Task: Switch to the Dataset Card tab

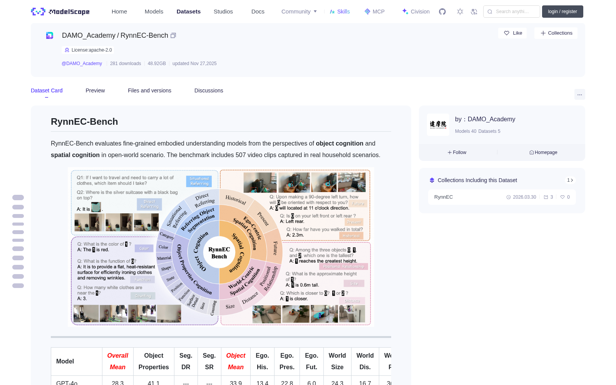Action: pos(47,90)
